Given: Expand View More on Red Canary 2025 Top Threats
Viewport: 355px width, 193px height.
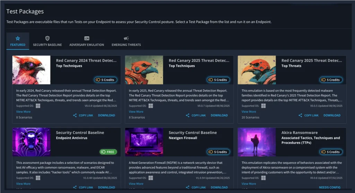Looking at the screenshot, I should click(x=249, y=112).
